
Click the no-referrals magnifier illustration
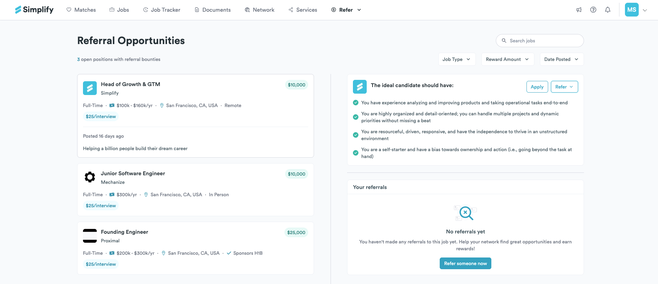coord(466,213)
